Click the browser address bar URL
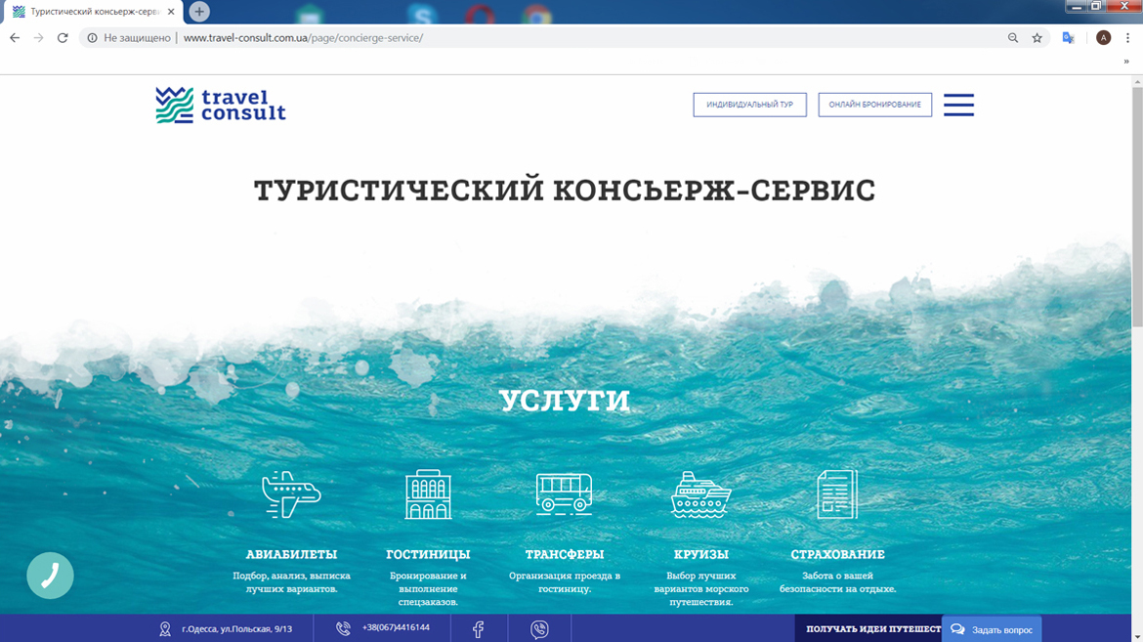This screenshot has width=1143, height=642. click(x=303, y=38)
